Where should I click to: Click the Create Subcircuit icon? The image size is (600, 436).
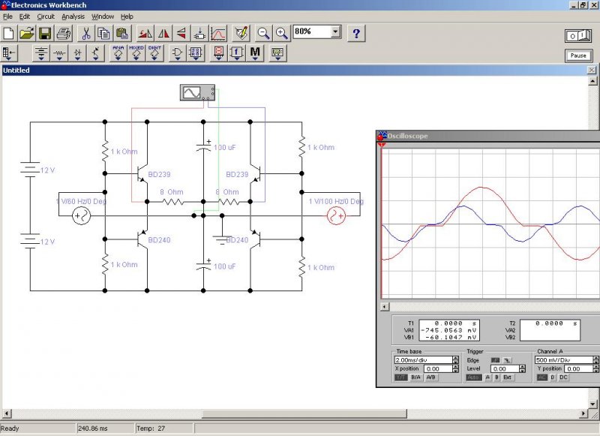(x=199, y=34)
